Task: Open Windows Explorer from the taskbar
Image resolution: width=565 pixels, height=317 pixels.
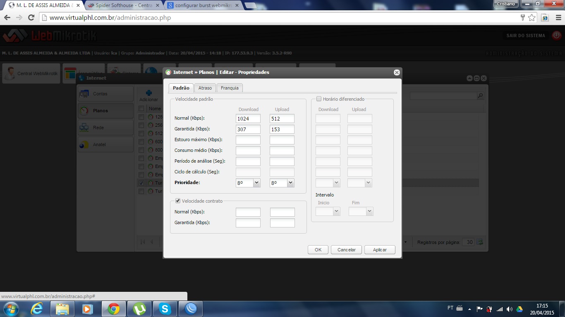Action: pos(62,309)
